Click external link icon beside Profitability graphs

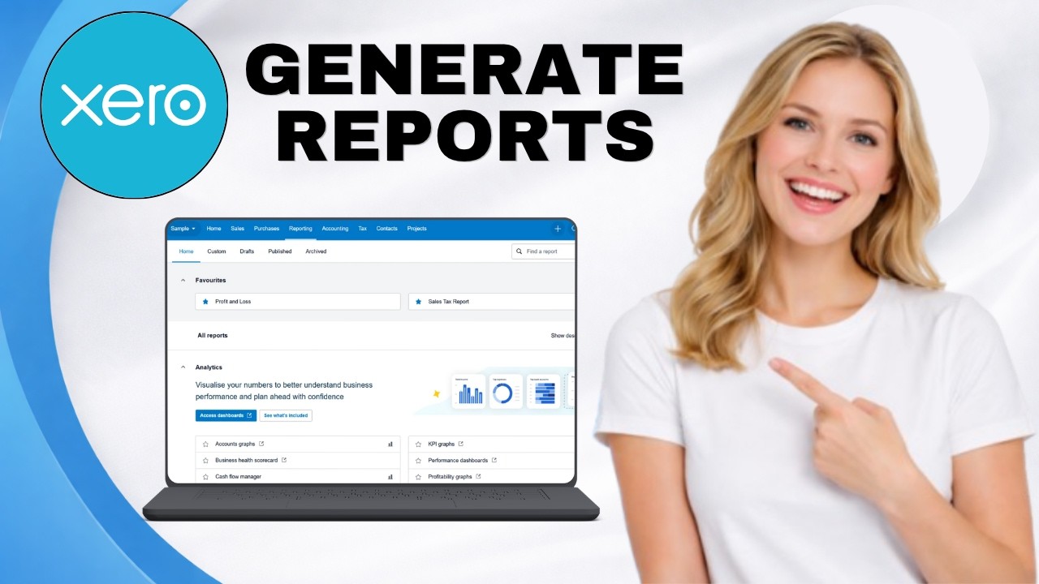(x=478, y=476)
